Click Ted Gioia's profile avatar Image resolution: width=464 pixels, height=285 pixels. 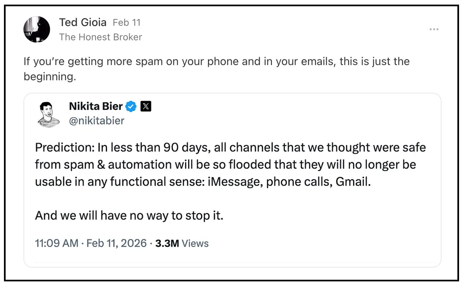pos(37,29)
